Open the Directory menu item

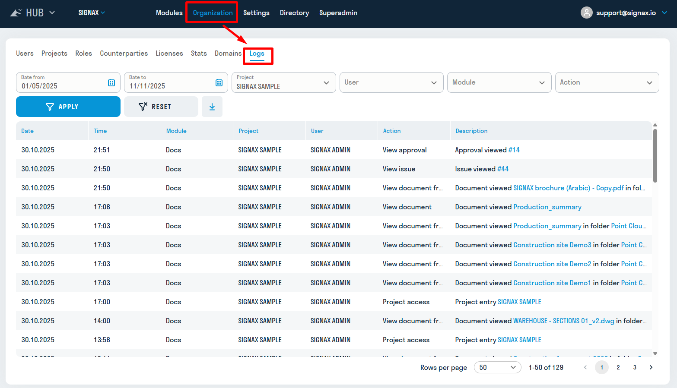[x=294, y=13]
